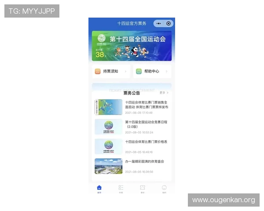Open thumbnail for 门票价格表 article
The height and width of the screenshot is (211, 264).
tap(109, 146)
